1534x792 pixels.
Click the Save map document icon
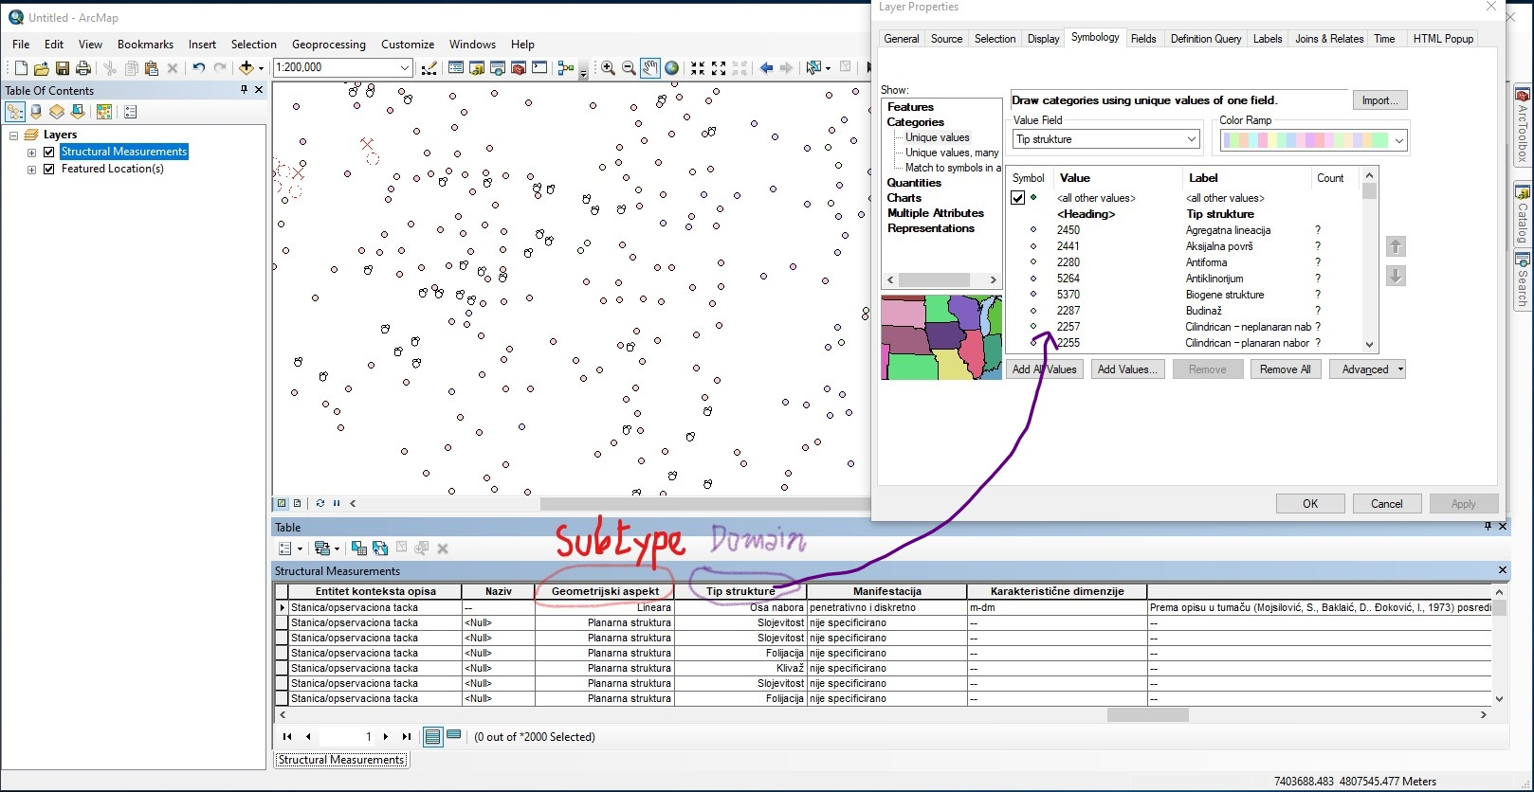tap(63, 67)
